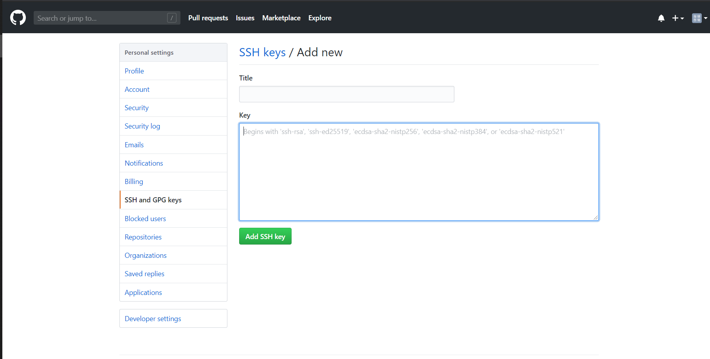Expand the plus create-new dropdown
The width and height of the screenshot is (710, 359).
(x=678, y=18)
